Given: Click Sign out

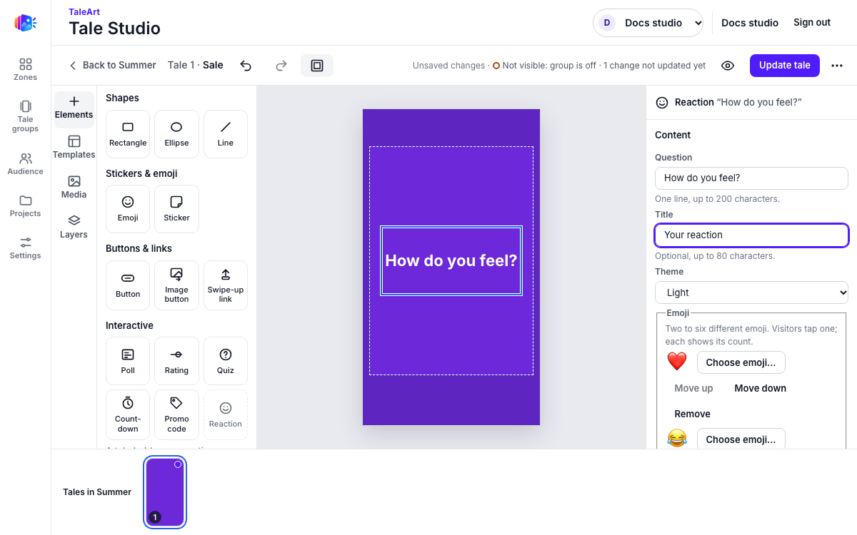Looking at the screenshot, I should click(812, 23).
